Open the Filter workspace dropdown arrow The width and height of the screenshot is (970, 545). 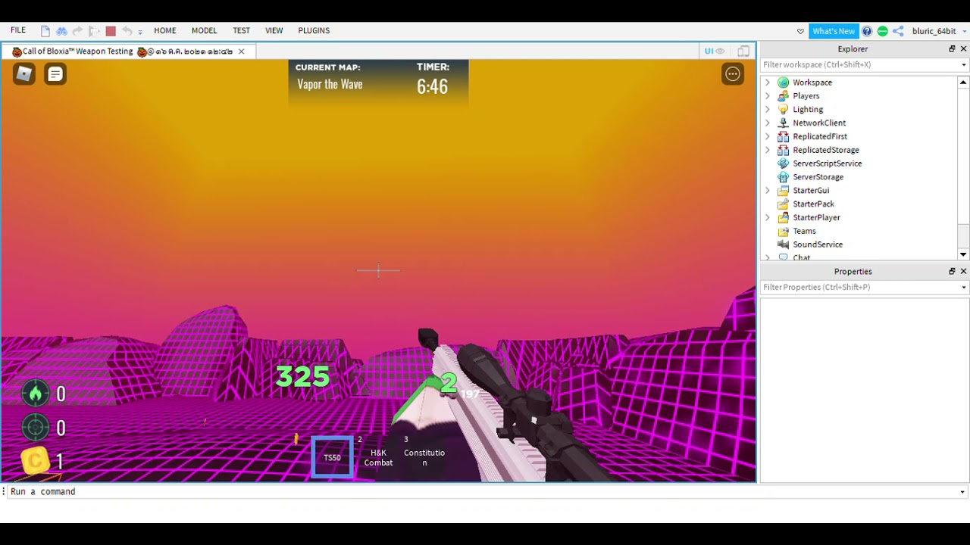(963, 65)
